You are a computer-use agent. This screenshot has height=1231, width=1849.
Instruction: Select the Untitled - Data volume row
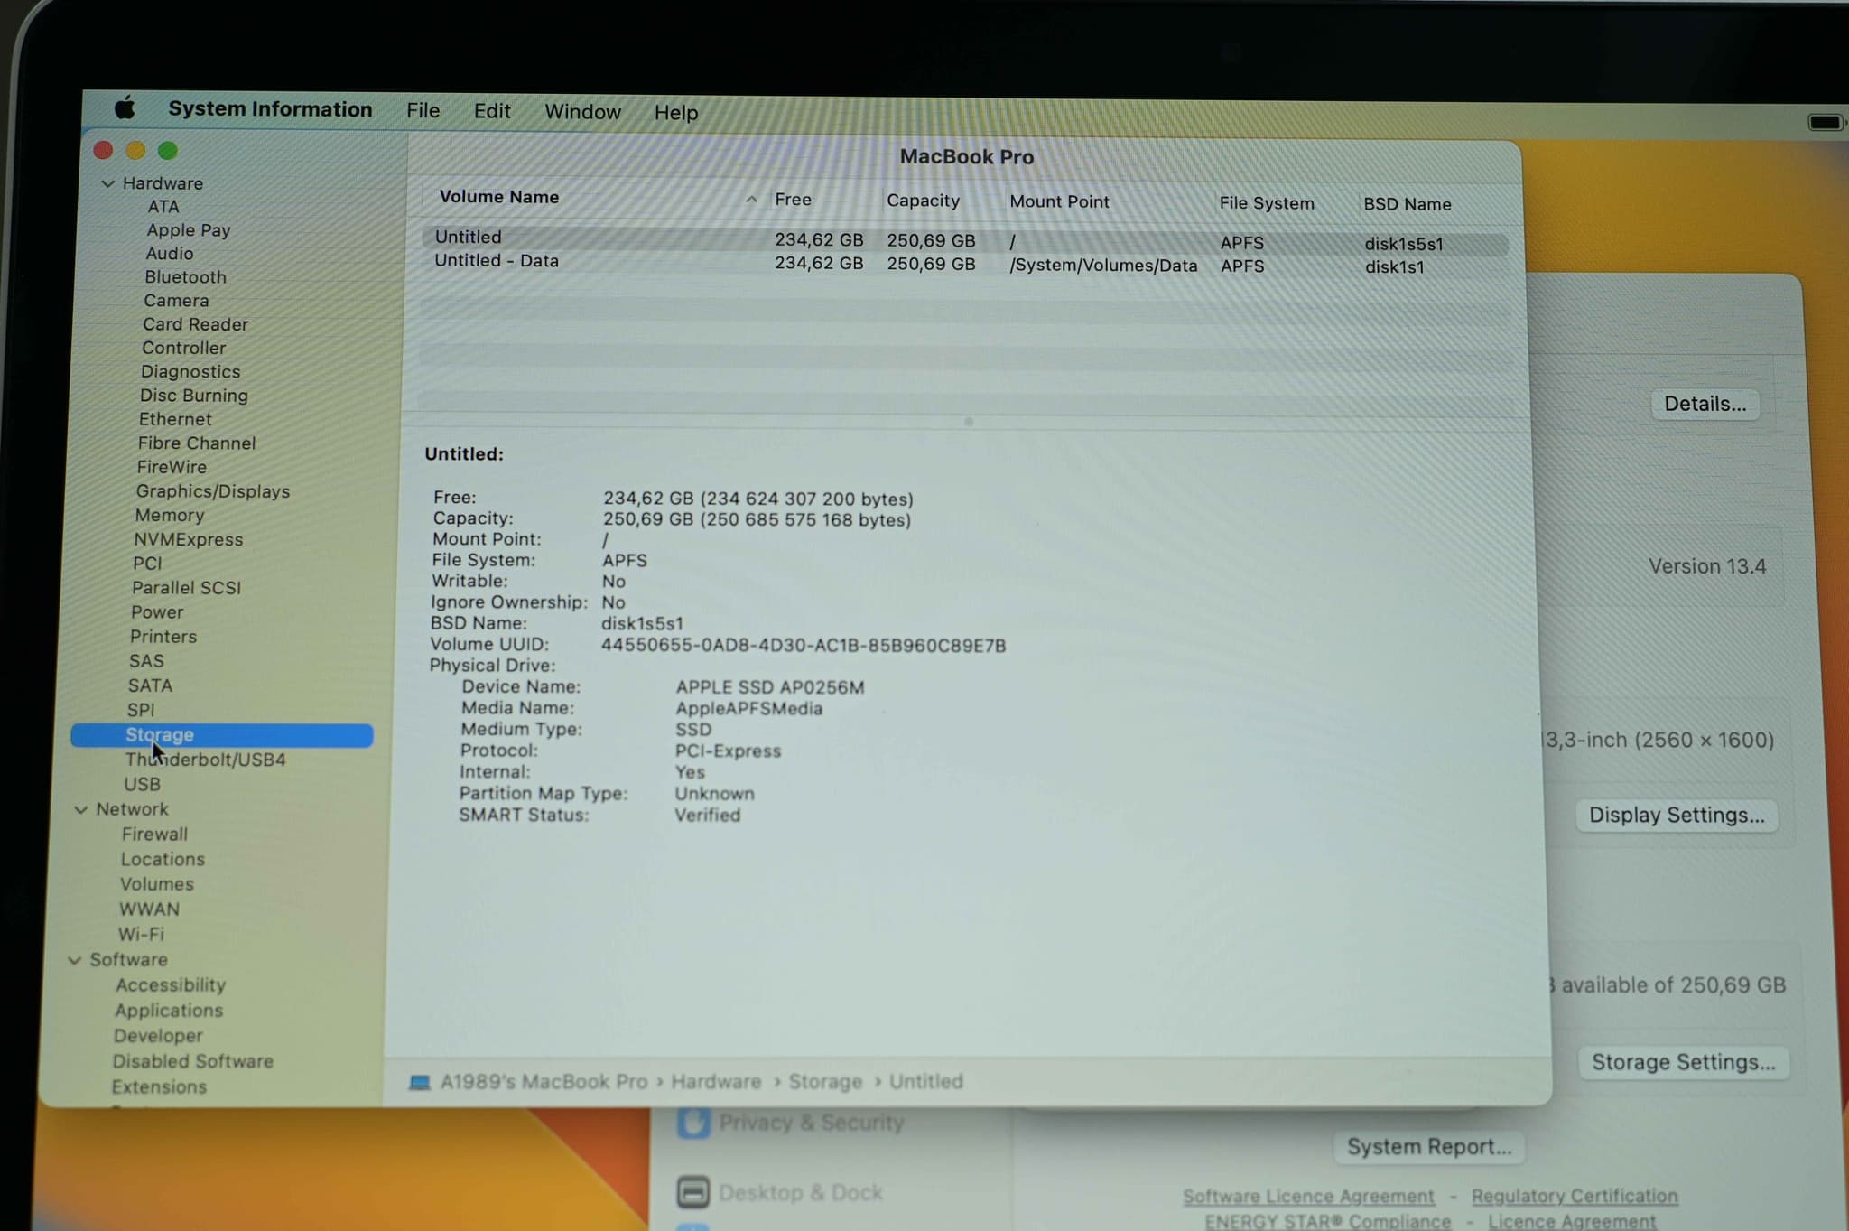click(964, 264)
